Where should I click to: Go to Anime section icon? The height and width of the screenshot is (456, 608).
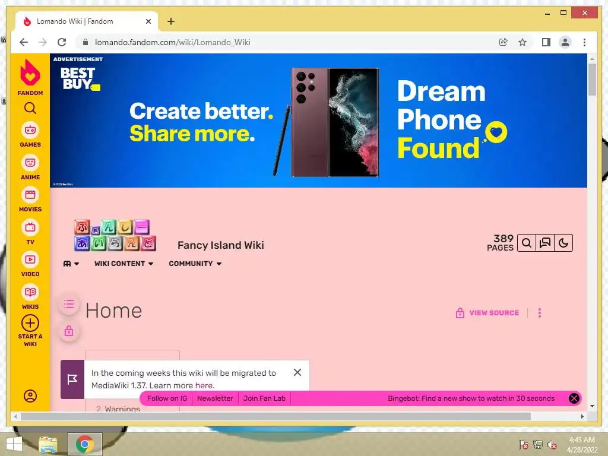pyautogui.click(x=30, y=163)
